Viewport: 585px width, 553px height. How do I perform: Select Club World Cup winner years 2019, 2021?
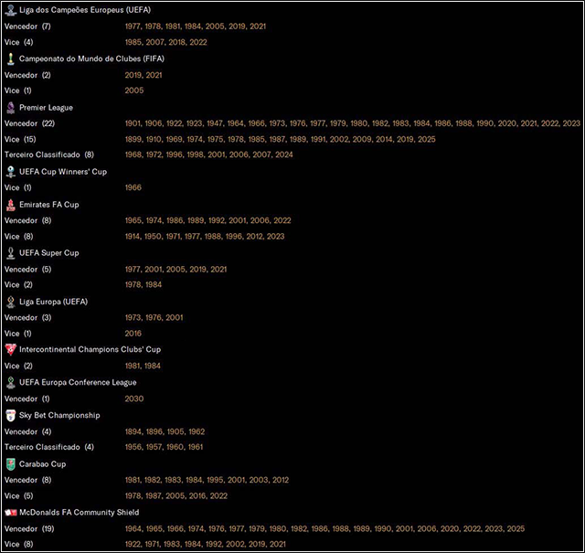pos(144,75)
